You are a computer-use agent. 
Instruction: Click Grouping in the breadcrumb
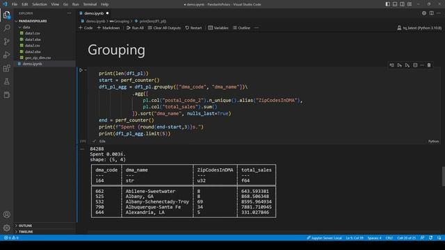(x=122, y=22)
